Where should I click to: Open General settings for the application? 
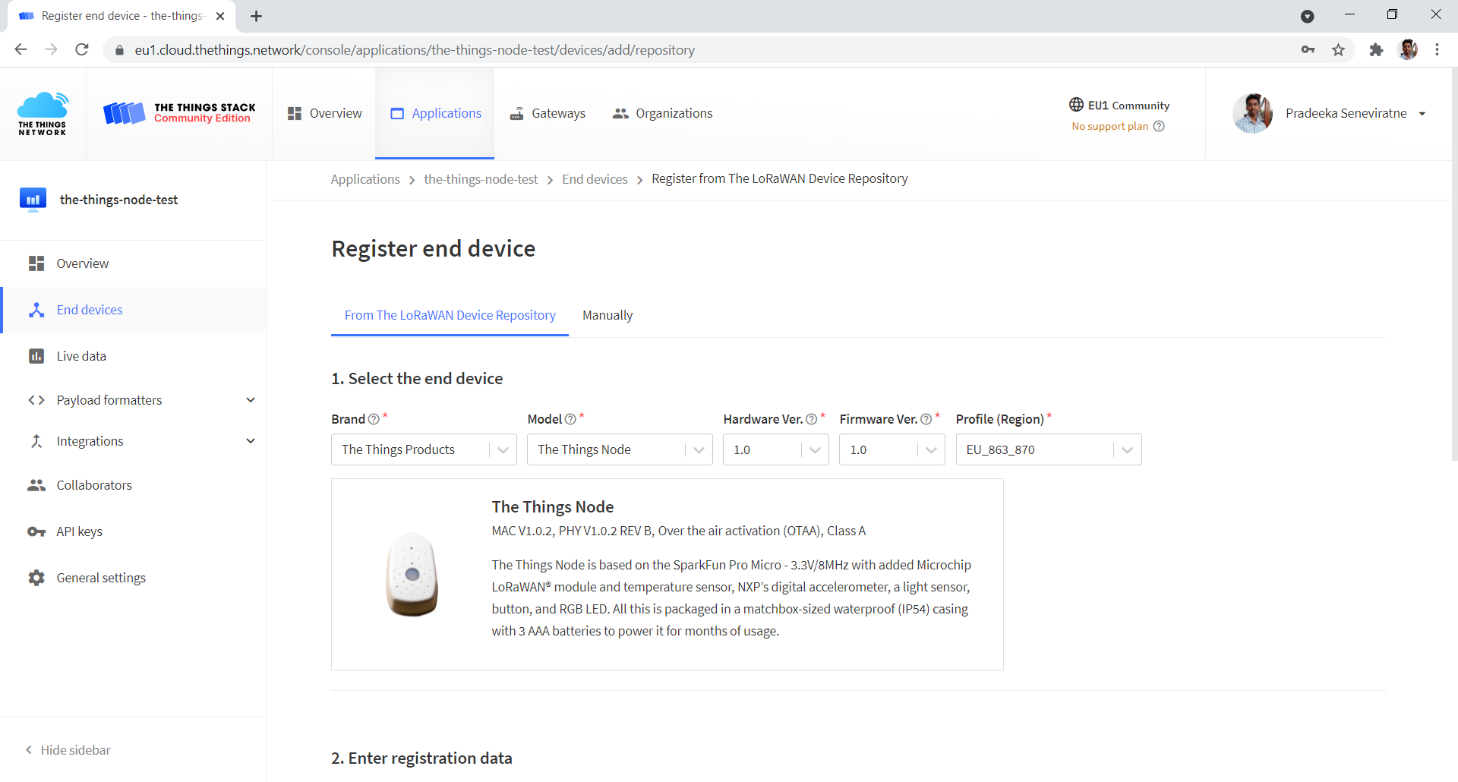(x=101, y=577)
